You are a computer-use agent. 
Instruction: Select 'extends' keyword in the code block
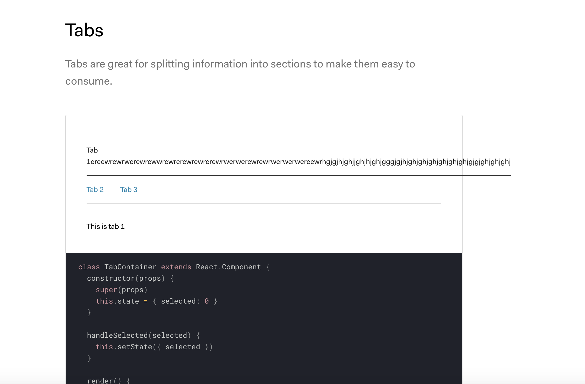tap(176, 267)
